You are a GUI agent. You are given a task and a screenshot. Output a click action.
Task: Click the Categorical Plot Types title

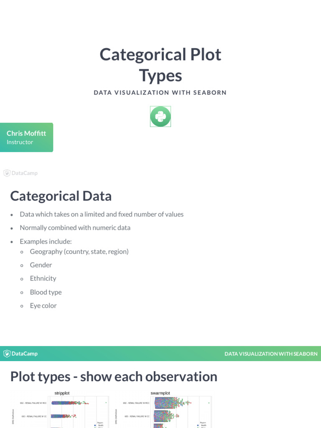(x=160, y=65)
